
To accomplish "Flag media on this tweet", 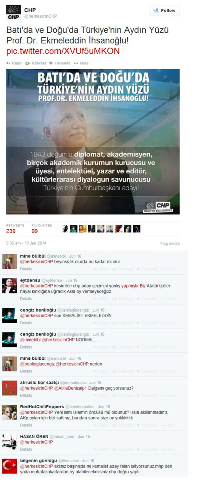I will point(170,243).
